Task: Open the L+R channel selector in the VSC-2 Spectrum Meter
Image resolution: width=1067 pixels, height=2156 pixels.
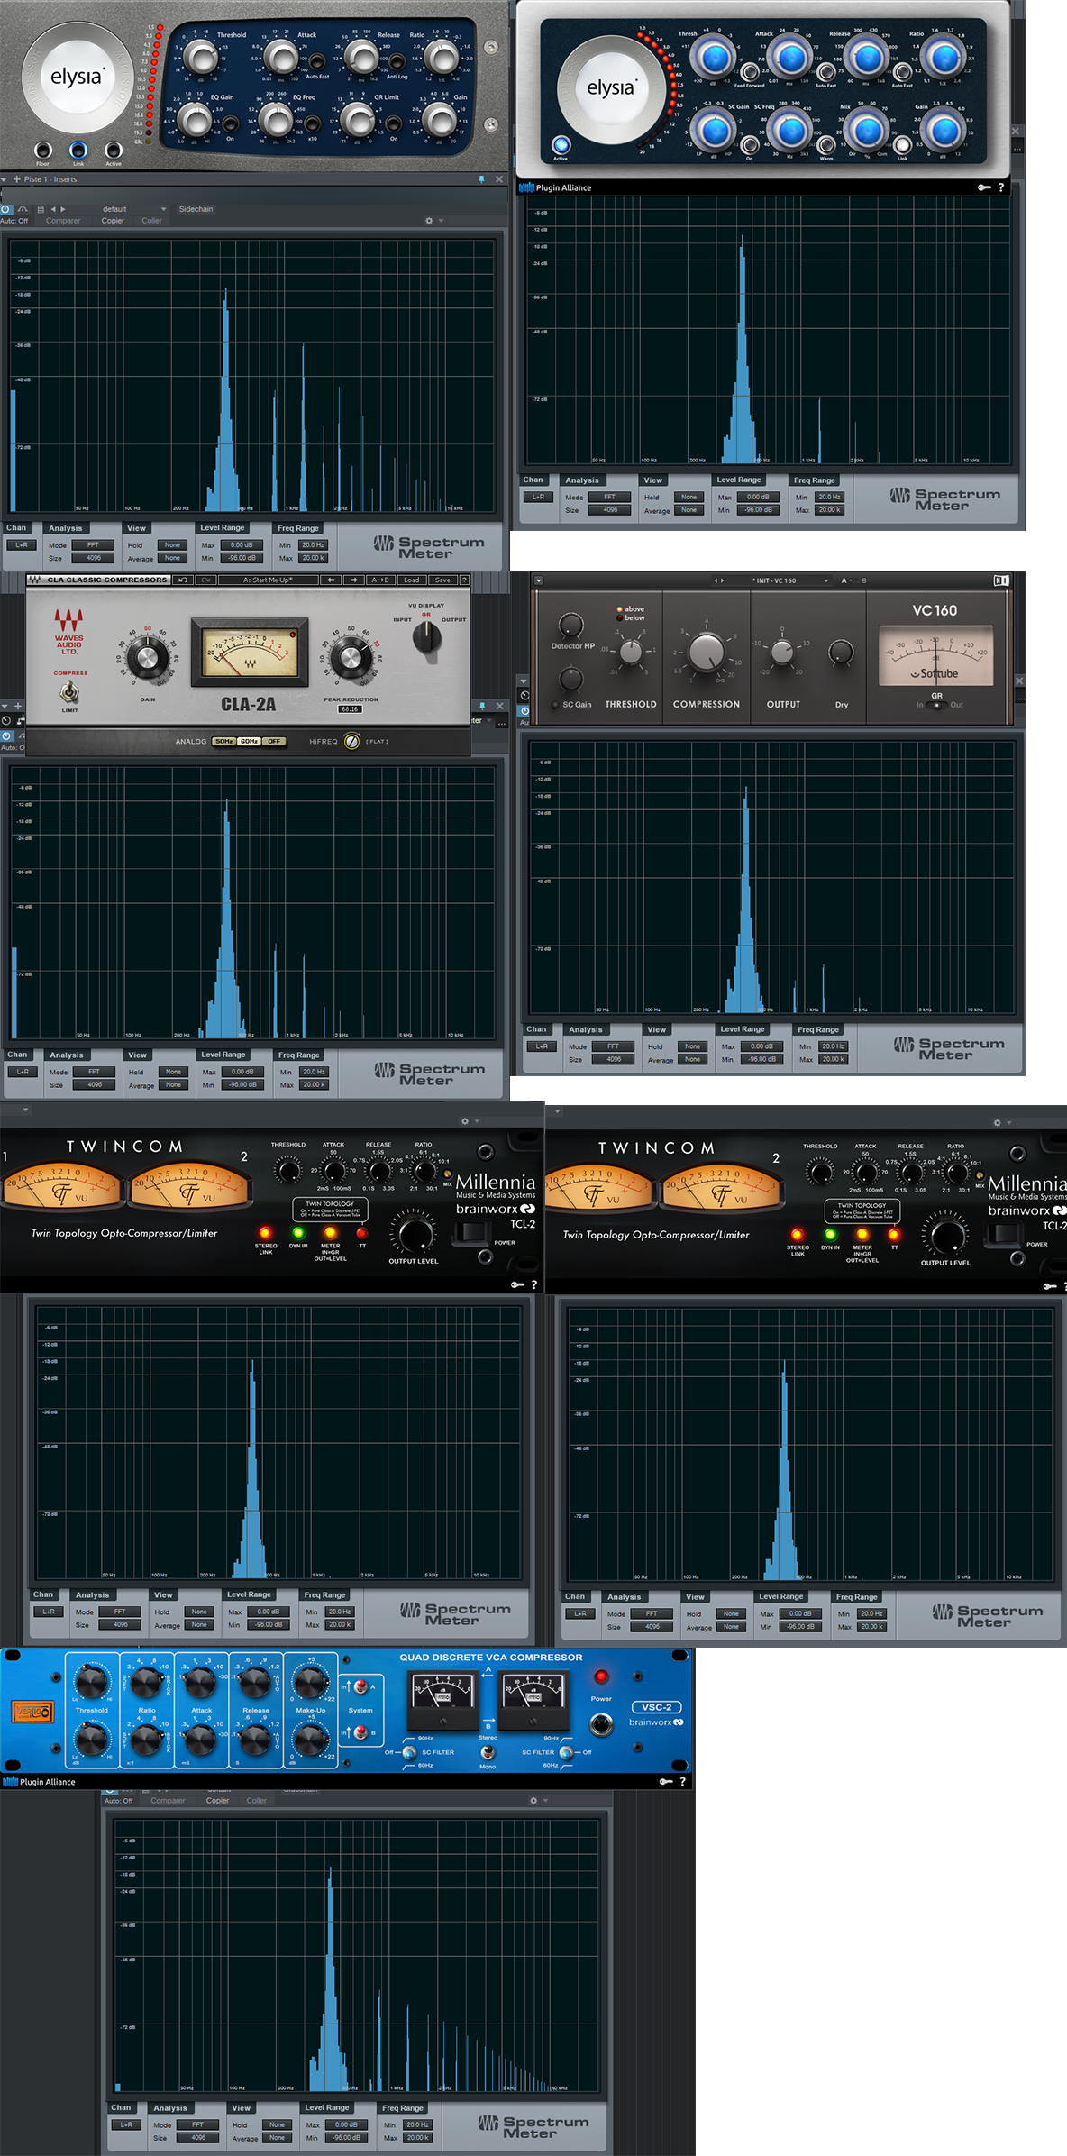Action: click(x=126, y=2124)
